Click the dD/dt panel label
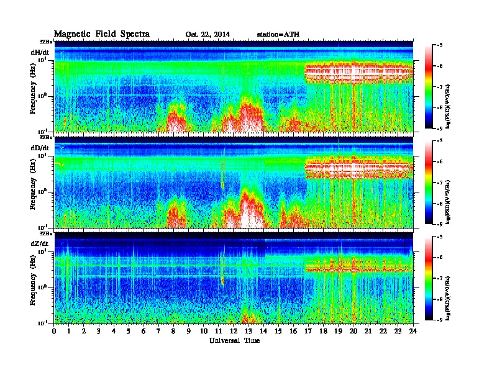Screen dimensions: 492x380 point(40,148)
